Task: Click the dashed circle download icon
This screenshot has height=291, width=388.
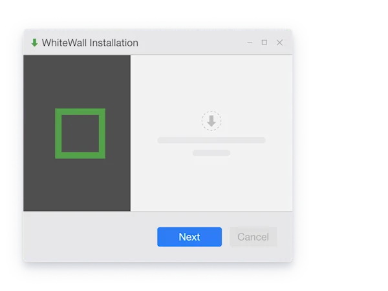Action: coord(211,121)
